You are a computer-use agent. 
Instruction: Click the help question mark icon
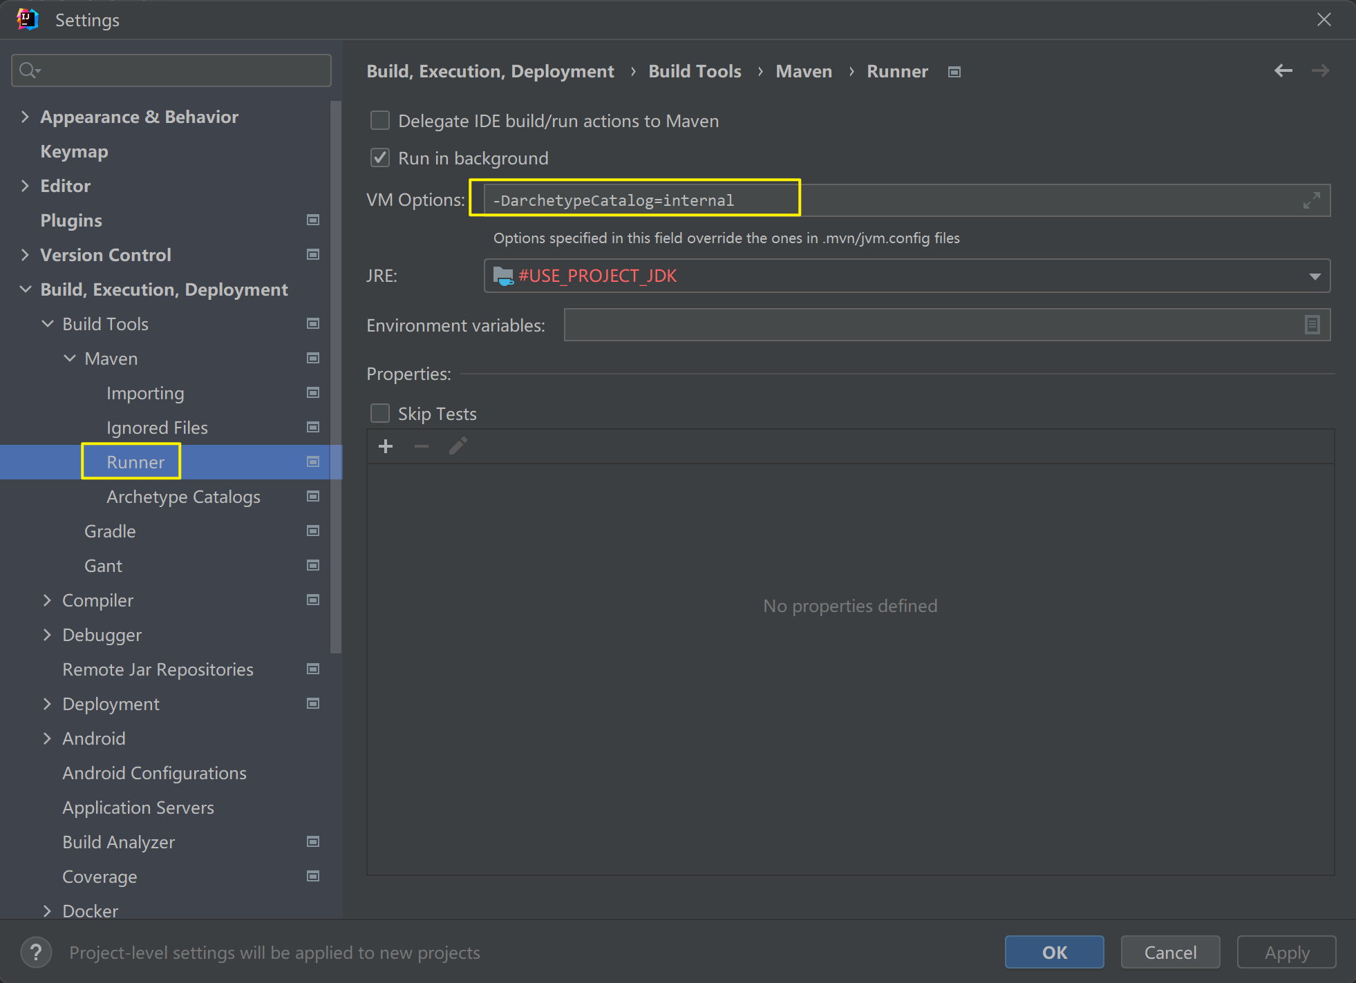point(36,953)
